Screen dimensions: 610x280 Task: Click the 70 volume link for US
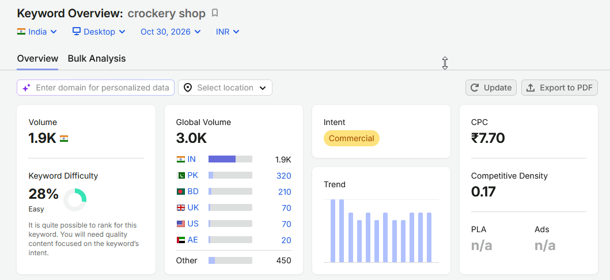pos(286,224)
